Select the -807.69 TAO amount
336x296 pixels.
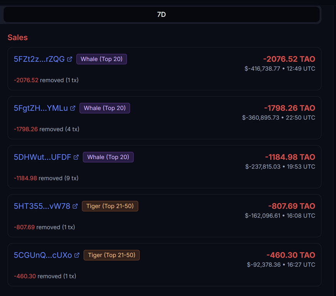coord(292,206)
